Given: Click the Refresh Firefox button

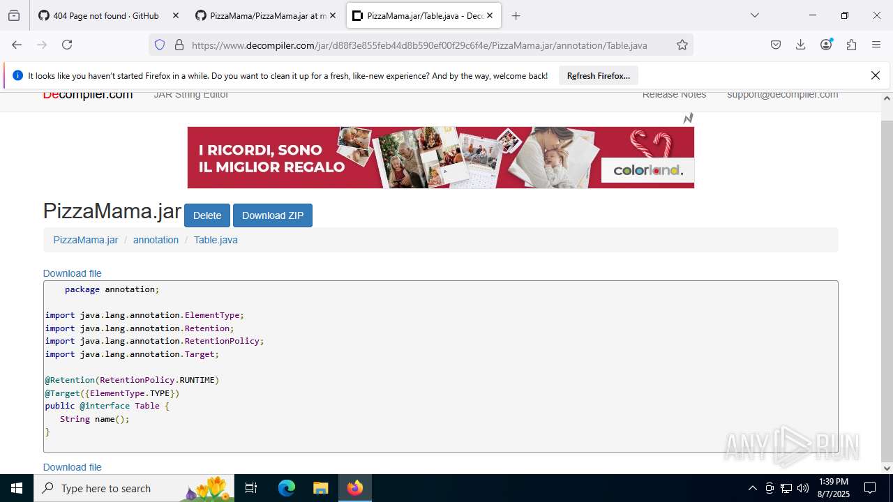Looking at the screenshot, I should 599,76.
